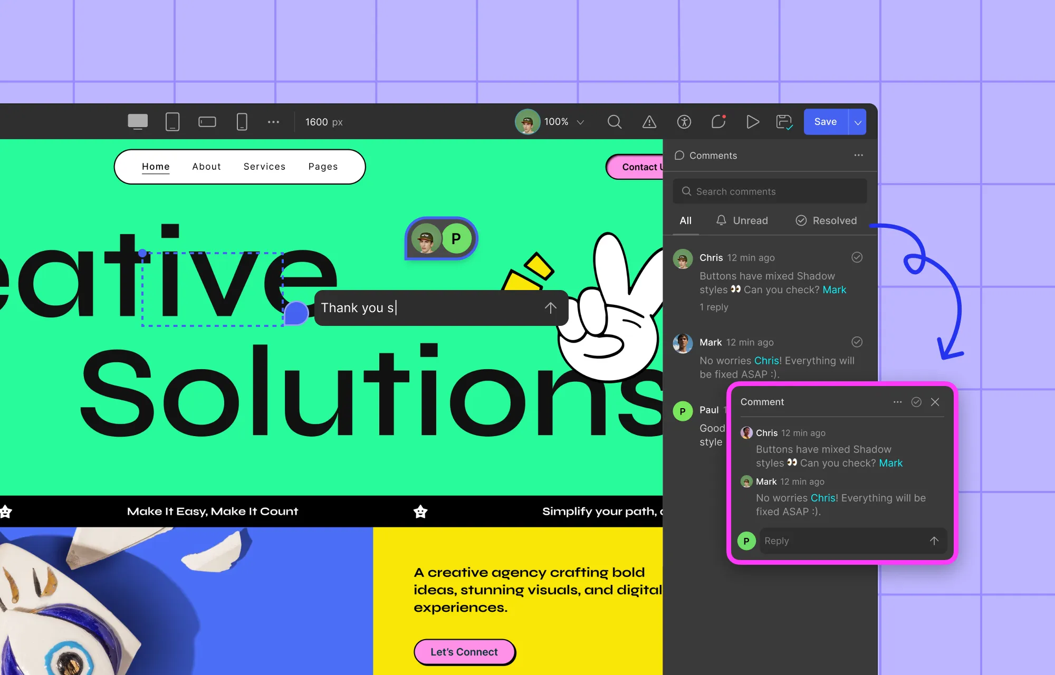Image resolution: width=1055 pixels, height=675 pixels.
Task: Click Mark's avatar in the comments list
Action: click(x=683, y=344)
